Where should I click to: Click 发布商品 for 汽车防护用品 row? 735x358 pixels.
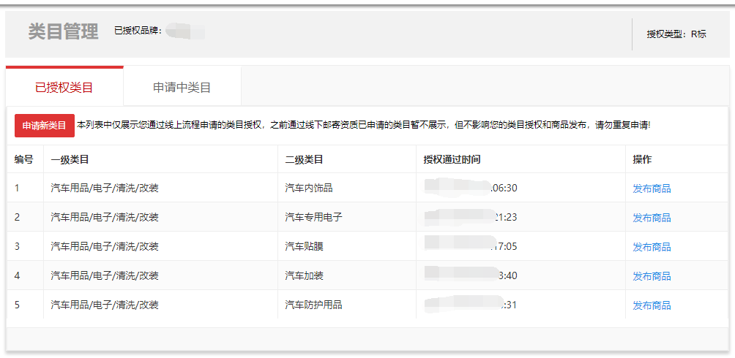(x=652, y=305)
